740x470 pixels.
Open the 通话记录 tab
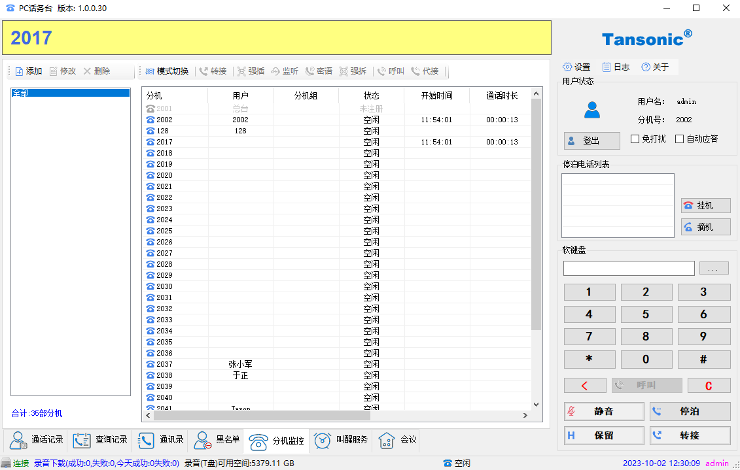[37, 441]
